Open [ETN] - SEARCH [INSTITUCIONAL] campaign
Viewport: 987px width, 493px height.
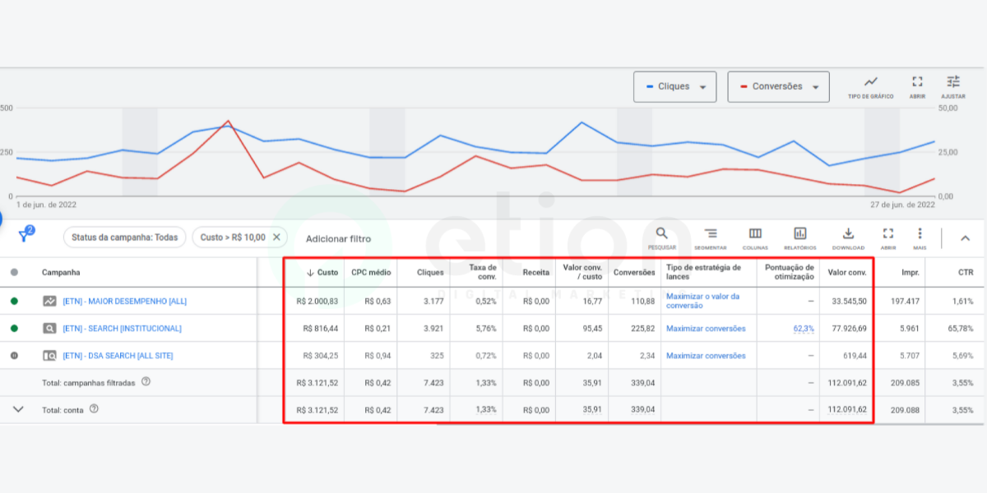(x=122, y=329)
